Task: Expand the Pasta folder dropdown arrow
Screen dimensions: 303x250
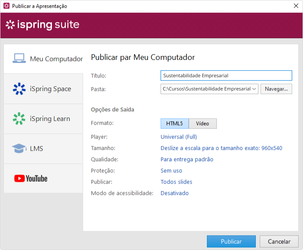Action: (x=254, y=89)
